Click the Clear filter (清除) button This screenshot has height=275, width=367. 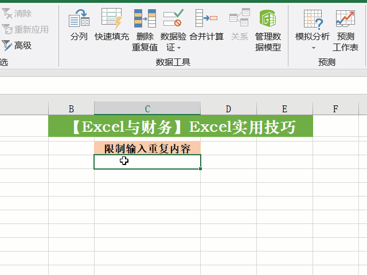pos(17,13)
